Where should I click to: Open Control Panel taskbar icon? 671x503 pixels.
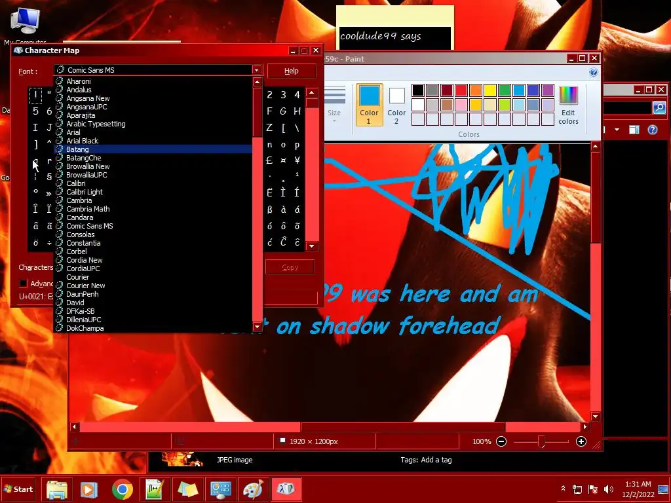tap(220, 489)
